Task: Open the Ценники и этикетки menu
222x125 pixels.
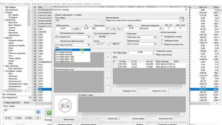Action: tap(72, 4)
